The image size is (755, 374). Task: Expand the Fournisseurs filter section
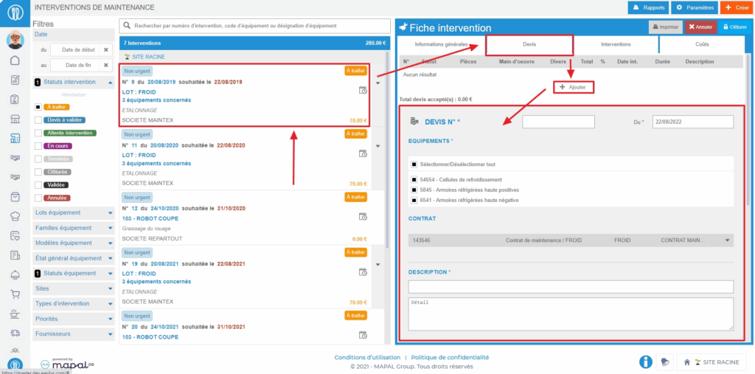point(74,334)
